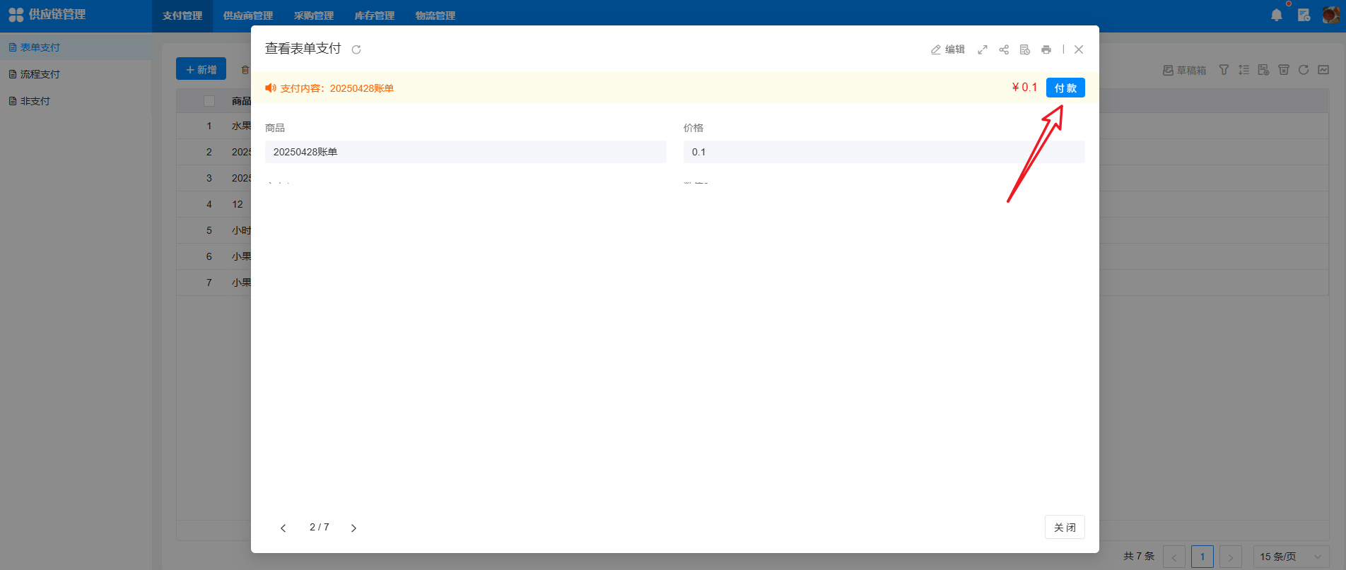Click the 编辑 edit button
Viewport: 1346px width, 570px height.
pyautogui.click(x=948, y=49)
